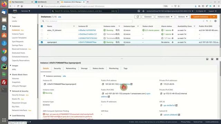Switch to the Tags tab
This screenshot has height=124, width=221.
coord(125,69)
